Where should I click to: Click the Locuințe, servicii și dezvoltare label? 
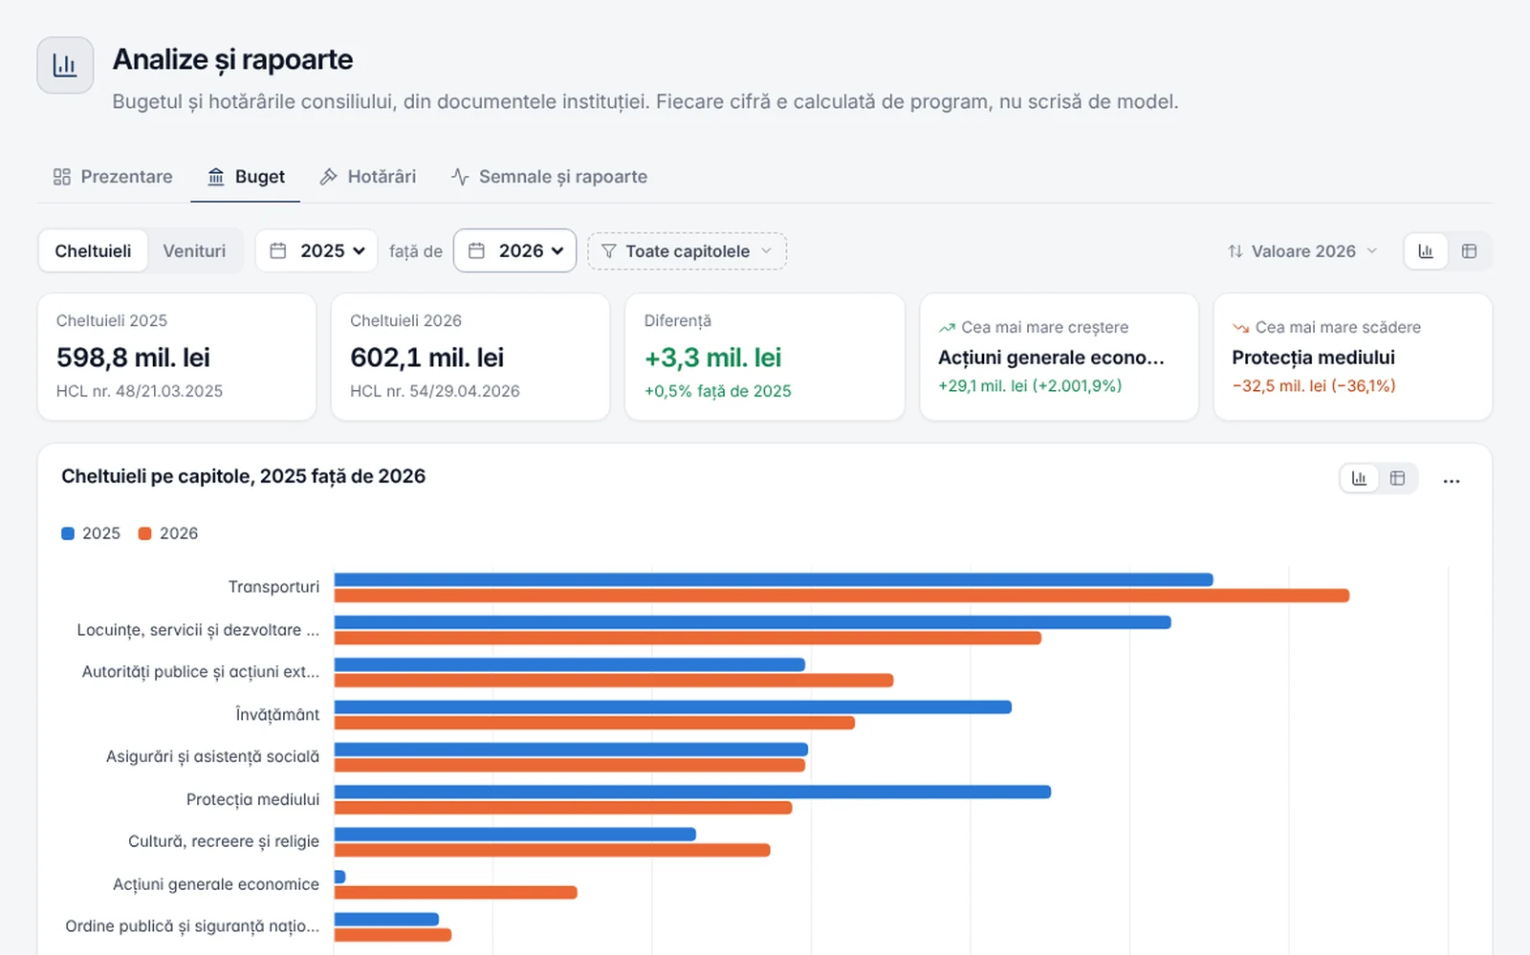(x=198, y=630)
